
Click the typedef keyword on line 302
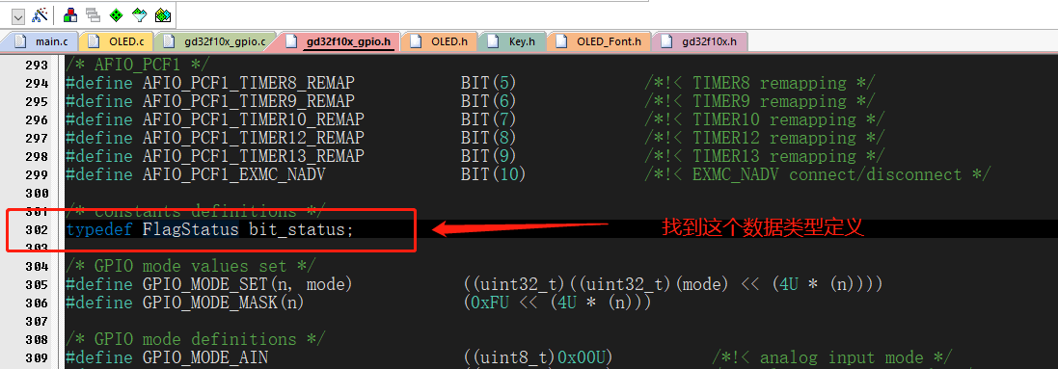point(99,229)
